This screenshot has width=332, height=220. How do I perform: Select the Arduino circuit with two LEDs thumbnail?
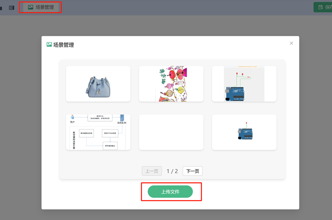[244, 84]
